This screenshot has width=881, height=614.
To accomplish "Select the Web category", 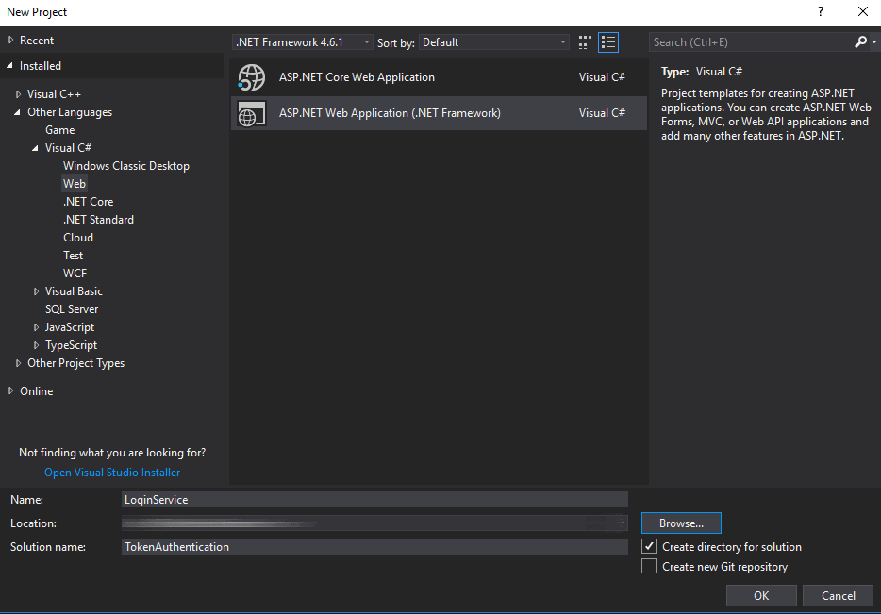I will (x=75, y=184).
